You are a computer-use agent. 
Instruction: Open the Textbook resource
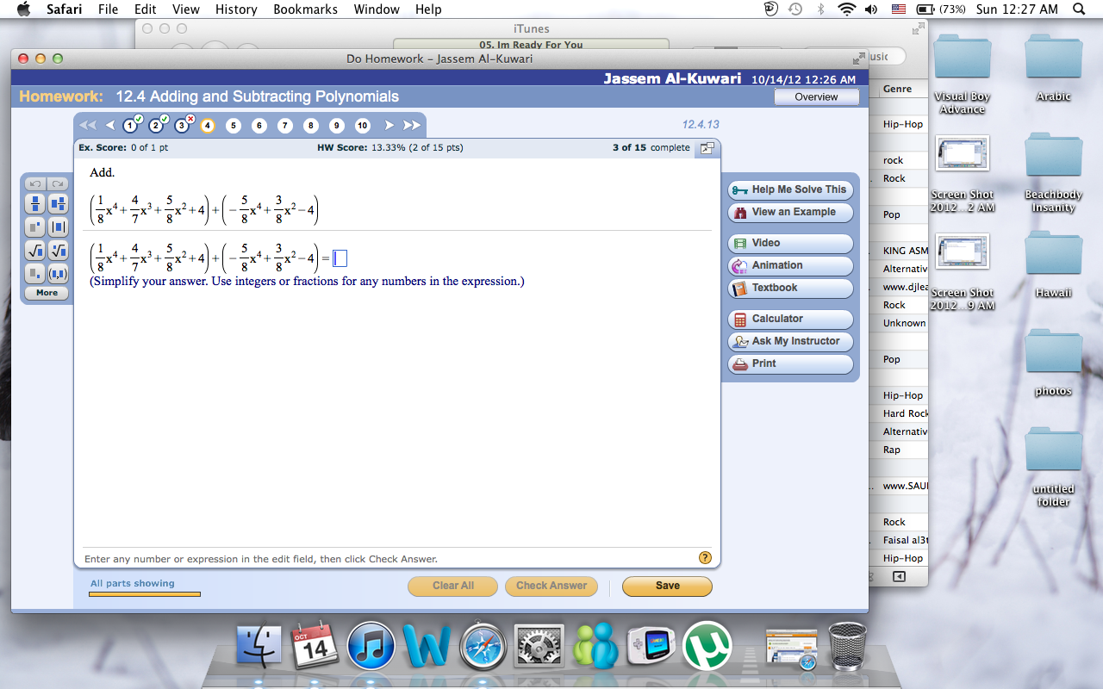click(x=790, y=288)
